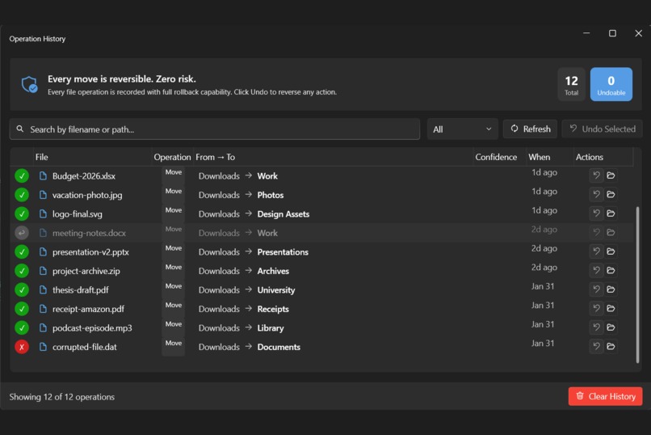This screenshot has height=435, width=651.
Task: Click the Library destination text
Action: point(271,327)
